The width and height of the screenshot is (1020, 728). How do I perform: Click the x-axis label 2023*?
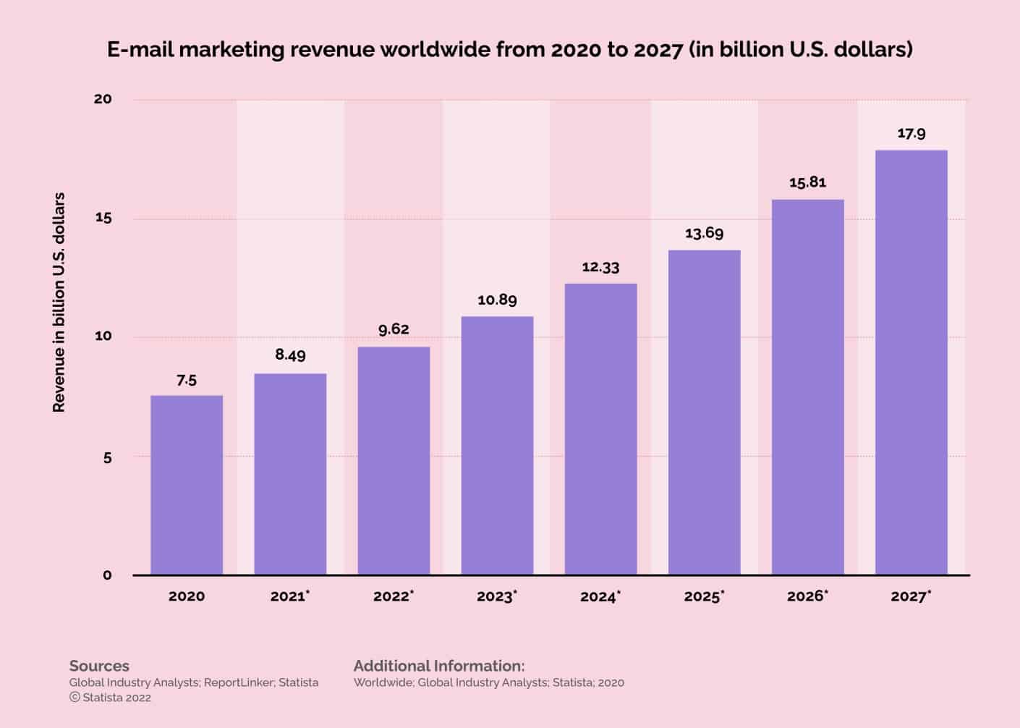point(497,596)
